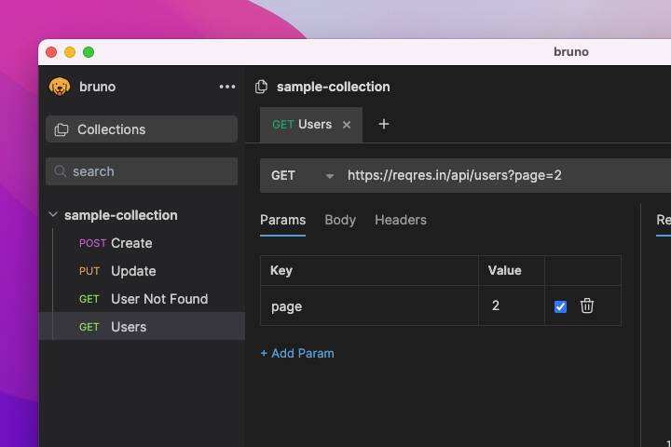Image resolution: width=671 pixels, height=447 pixels.
Task: Open a new request tab with plus
Action: click(383, 124)
